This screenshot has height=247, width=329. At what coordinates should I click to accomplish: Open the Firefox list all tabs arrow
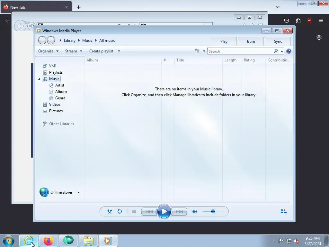point(277,7)
